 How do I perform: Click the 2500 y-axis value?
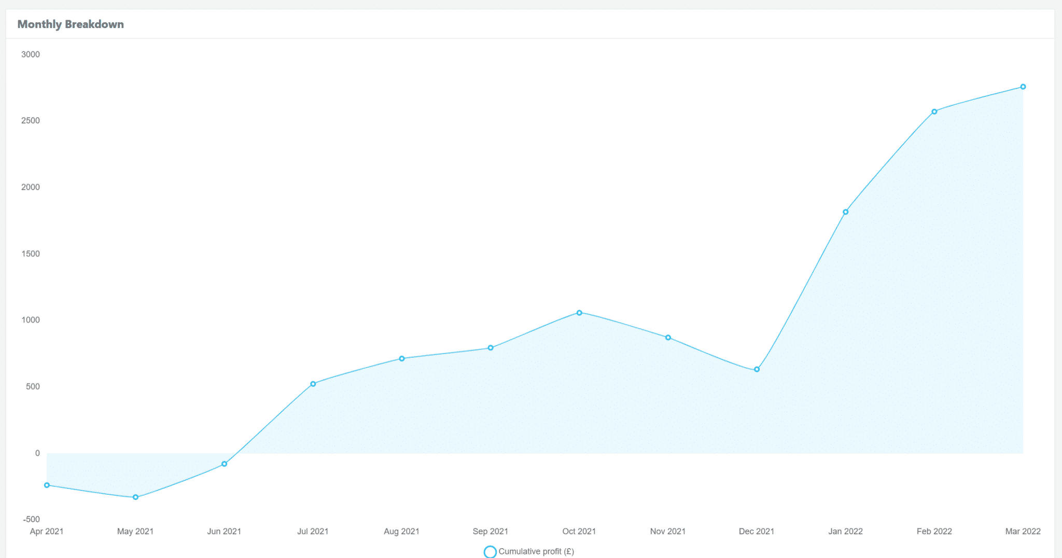pyautogui.click(x=31, y=121)
